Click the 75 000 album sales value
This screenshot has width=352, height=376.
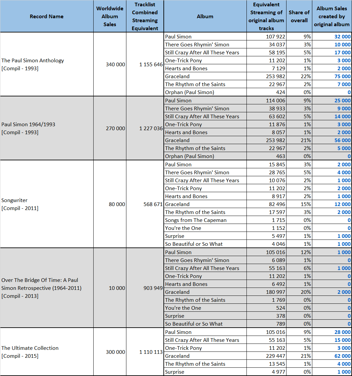332,76
